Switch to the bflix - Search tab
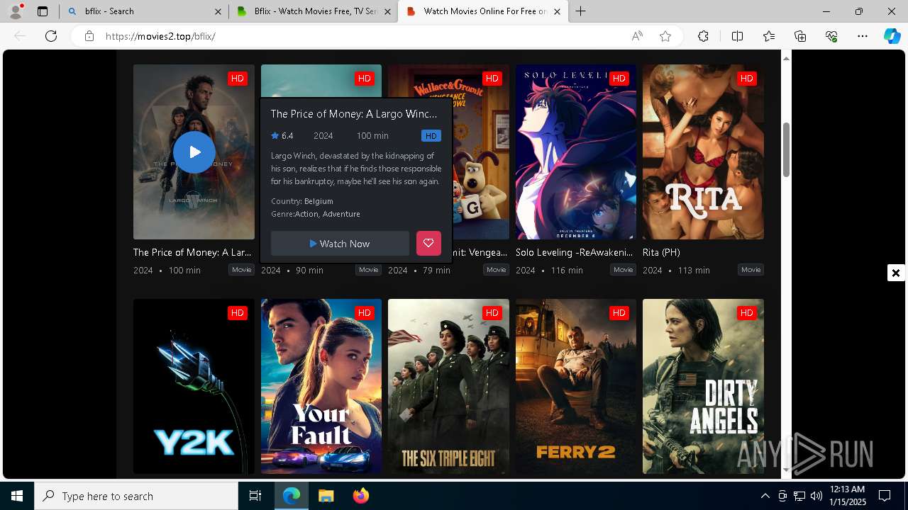The image size is (908, 510). (144, 11)
